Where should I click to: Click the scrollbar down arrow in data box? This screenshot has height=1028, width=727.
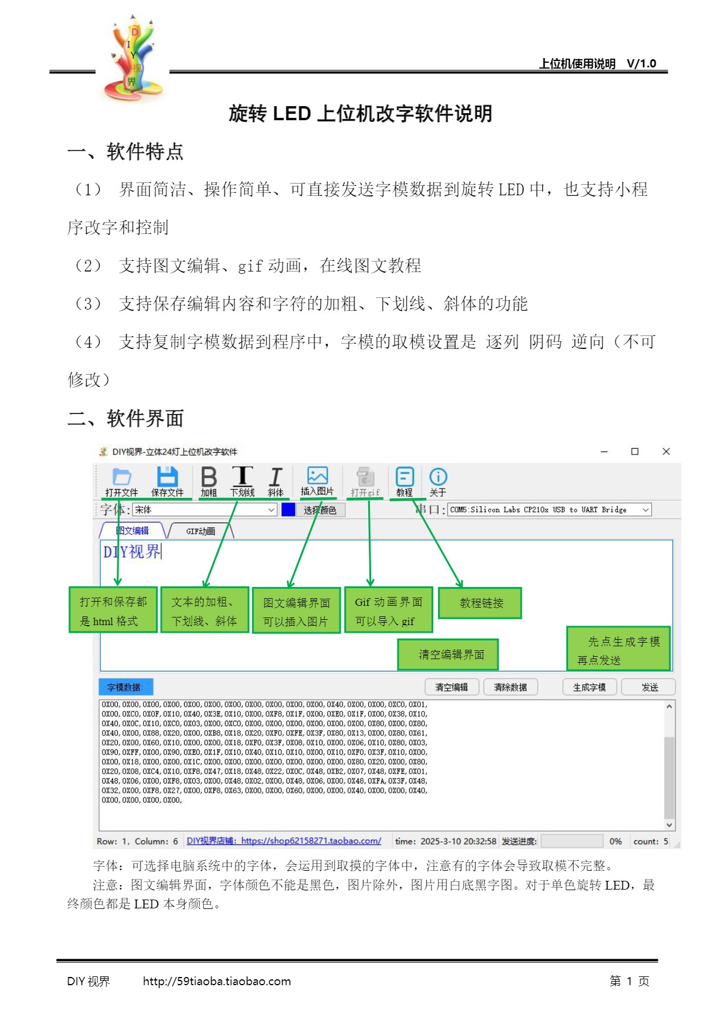[669, 825]
